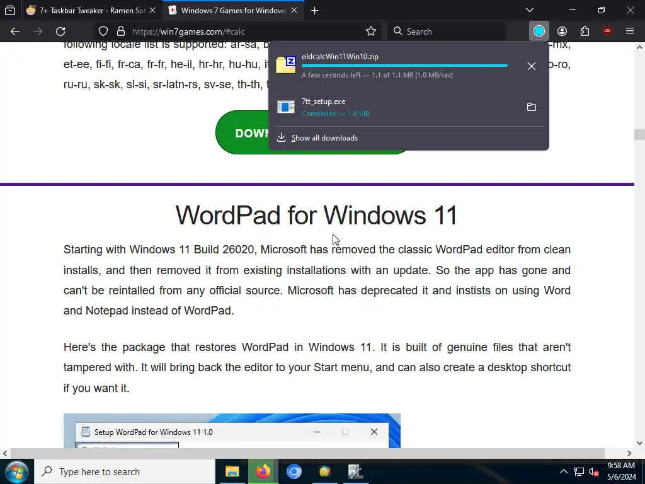The width and height of the screenshot is (645, 484).
Task: Go forward with the forward arrow
Action: click(x=38, y=32)
